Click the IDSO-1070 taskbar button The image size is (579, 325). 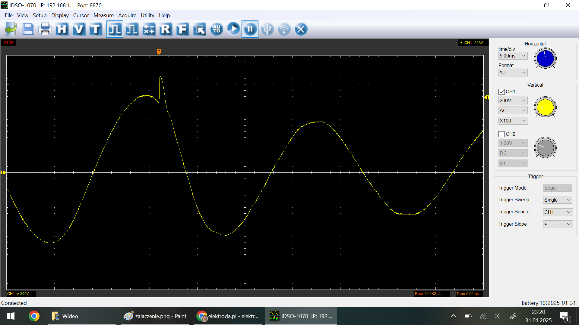301,316
